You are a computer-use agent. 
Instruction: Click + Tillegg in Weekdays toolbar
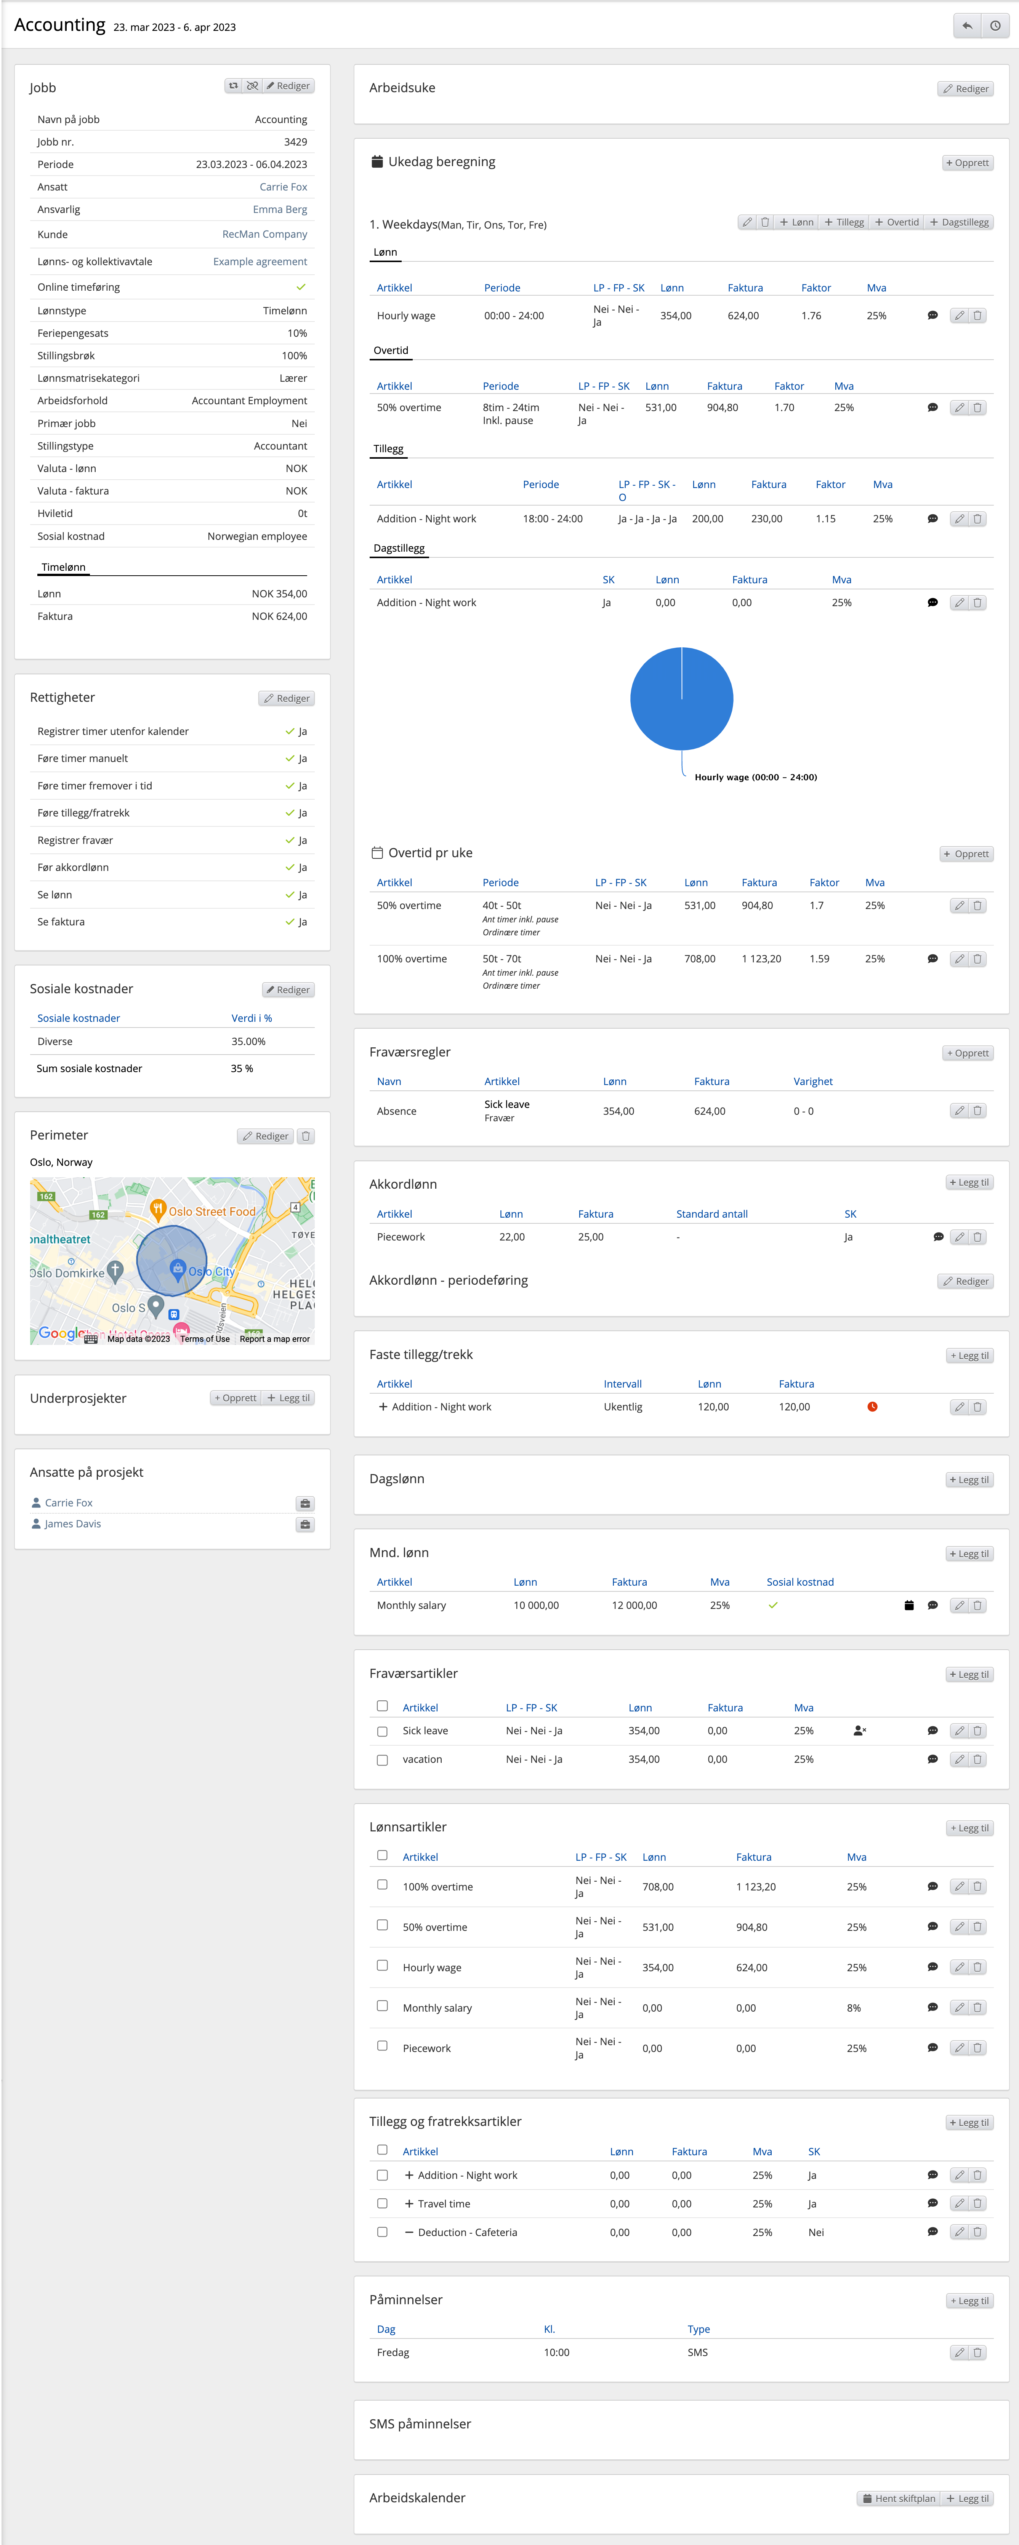pos(844,222)
